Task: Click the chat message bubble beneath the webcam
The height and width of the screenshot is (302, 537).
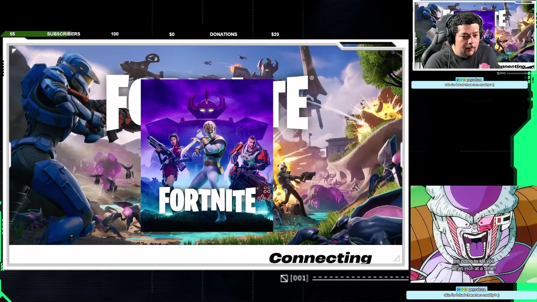Action: coord(469,85)
